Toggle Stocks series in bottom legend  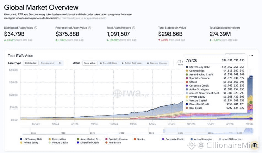(139, 139)
